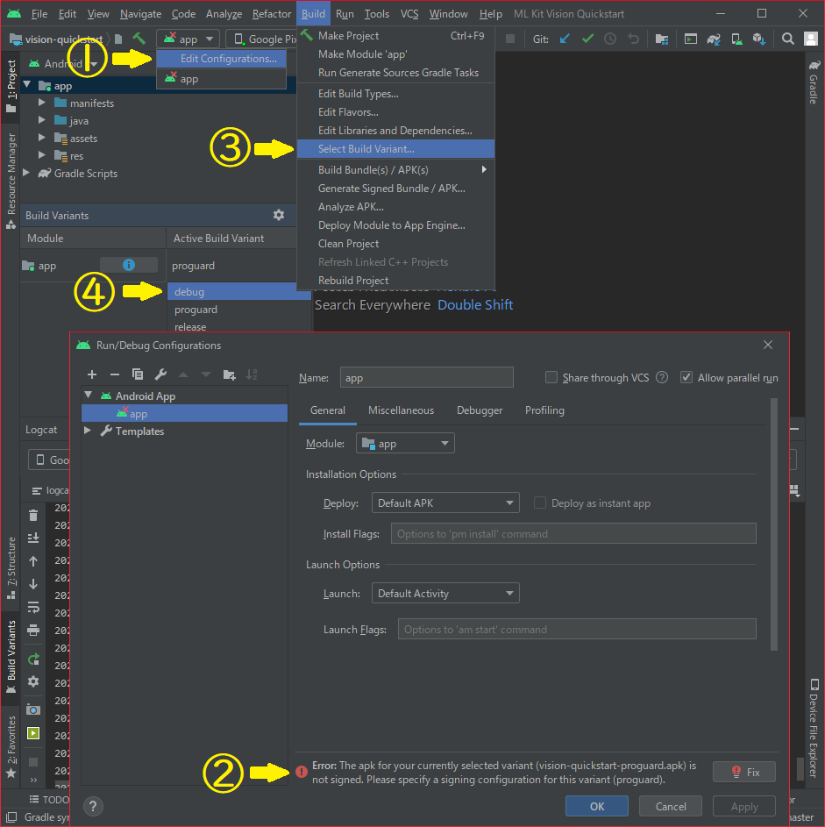Click create new folder icon in dialog toolbar

point(229,374)
